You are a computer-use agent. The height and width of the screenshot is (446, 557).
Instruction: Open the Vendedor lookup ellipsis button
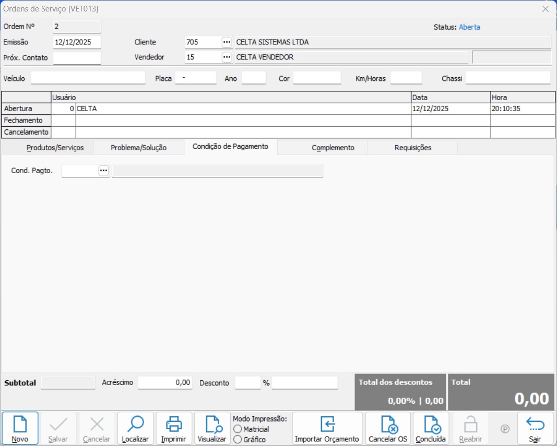click(x=227, y=57)
